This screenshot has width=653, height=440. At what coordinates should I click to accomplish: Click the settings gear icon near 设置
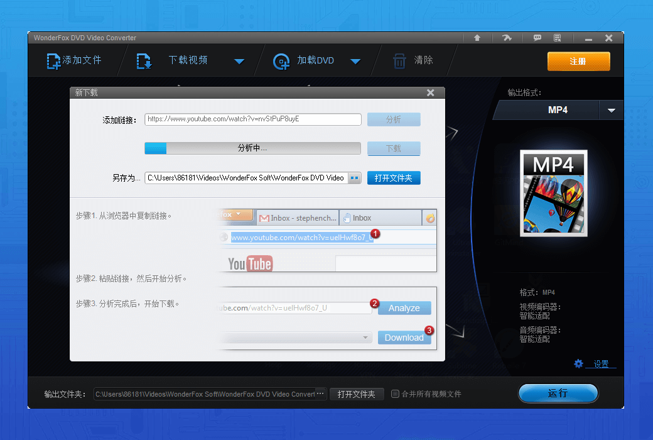tap(578, 363)
